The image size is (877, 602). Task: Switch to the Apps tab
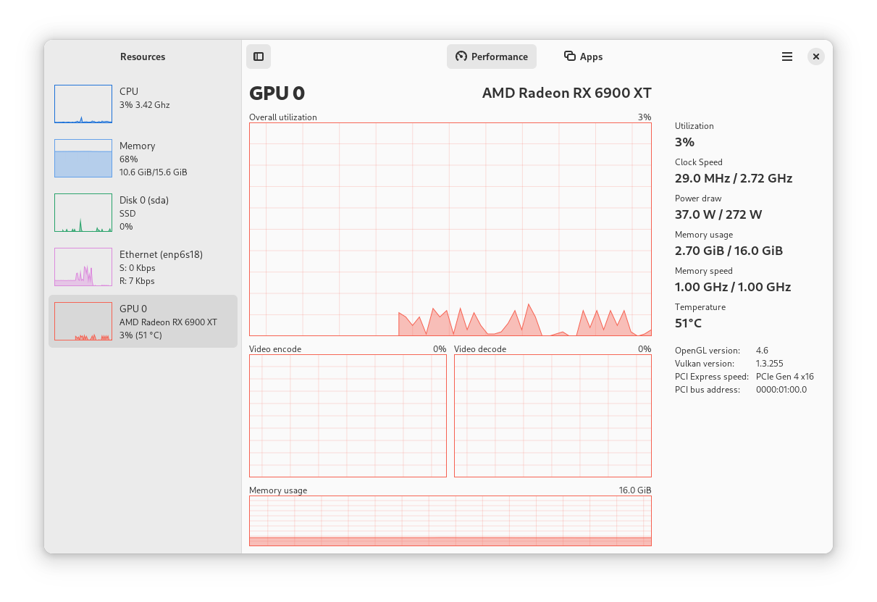pos(583,57)
